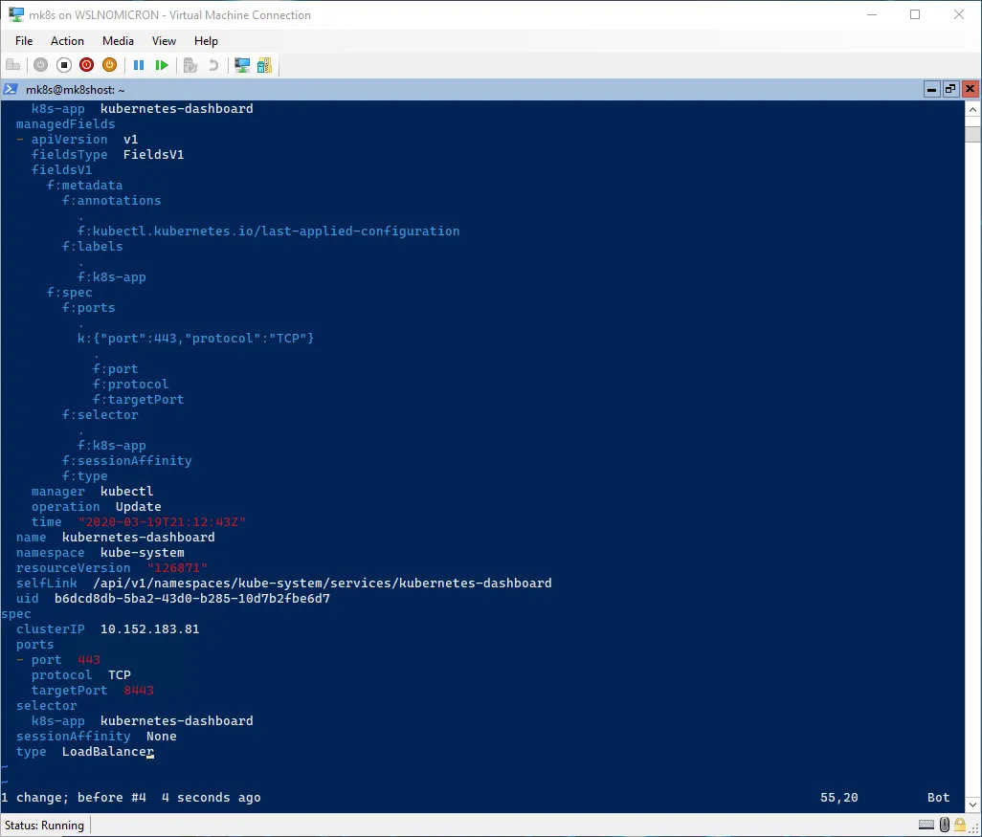Click the Checkpoint toolbar icon
This screenshot has width=982, height=837.
pyautogui.click(x=190, y=65)
